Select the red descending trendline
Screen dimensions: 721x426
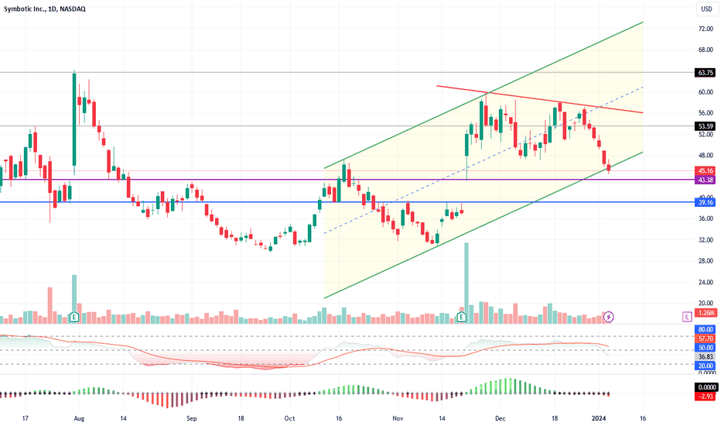point(540,99)
